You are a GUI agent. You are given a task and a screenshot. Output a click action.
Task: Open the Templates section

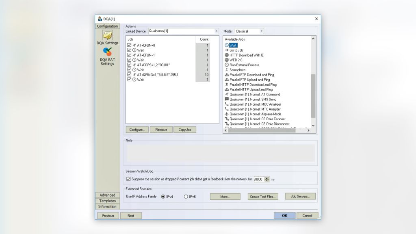tap(107, 201)
